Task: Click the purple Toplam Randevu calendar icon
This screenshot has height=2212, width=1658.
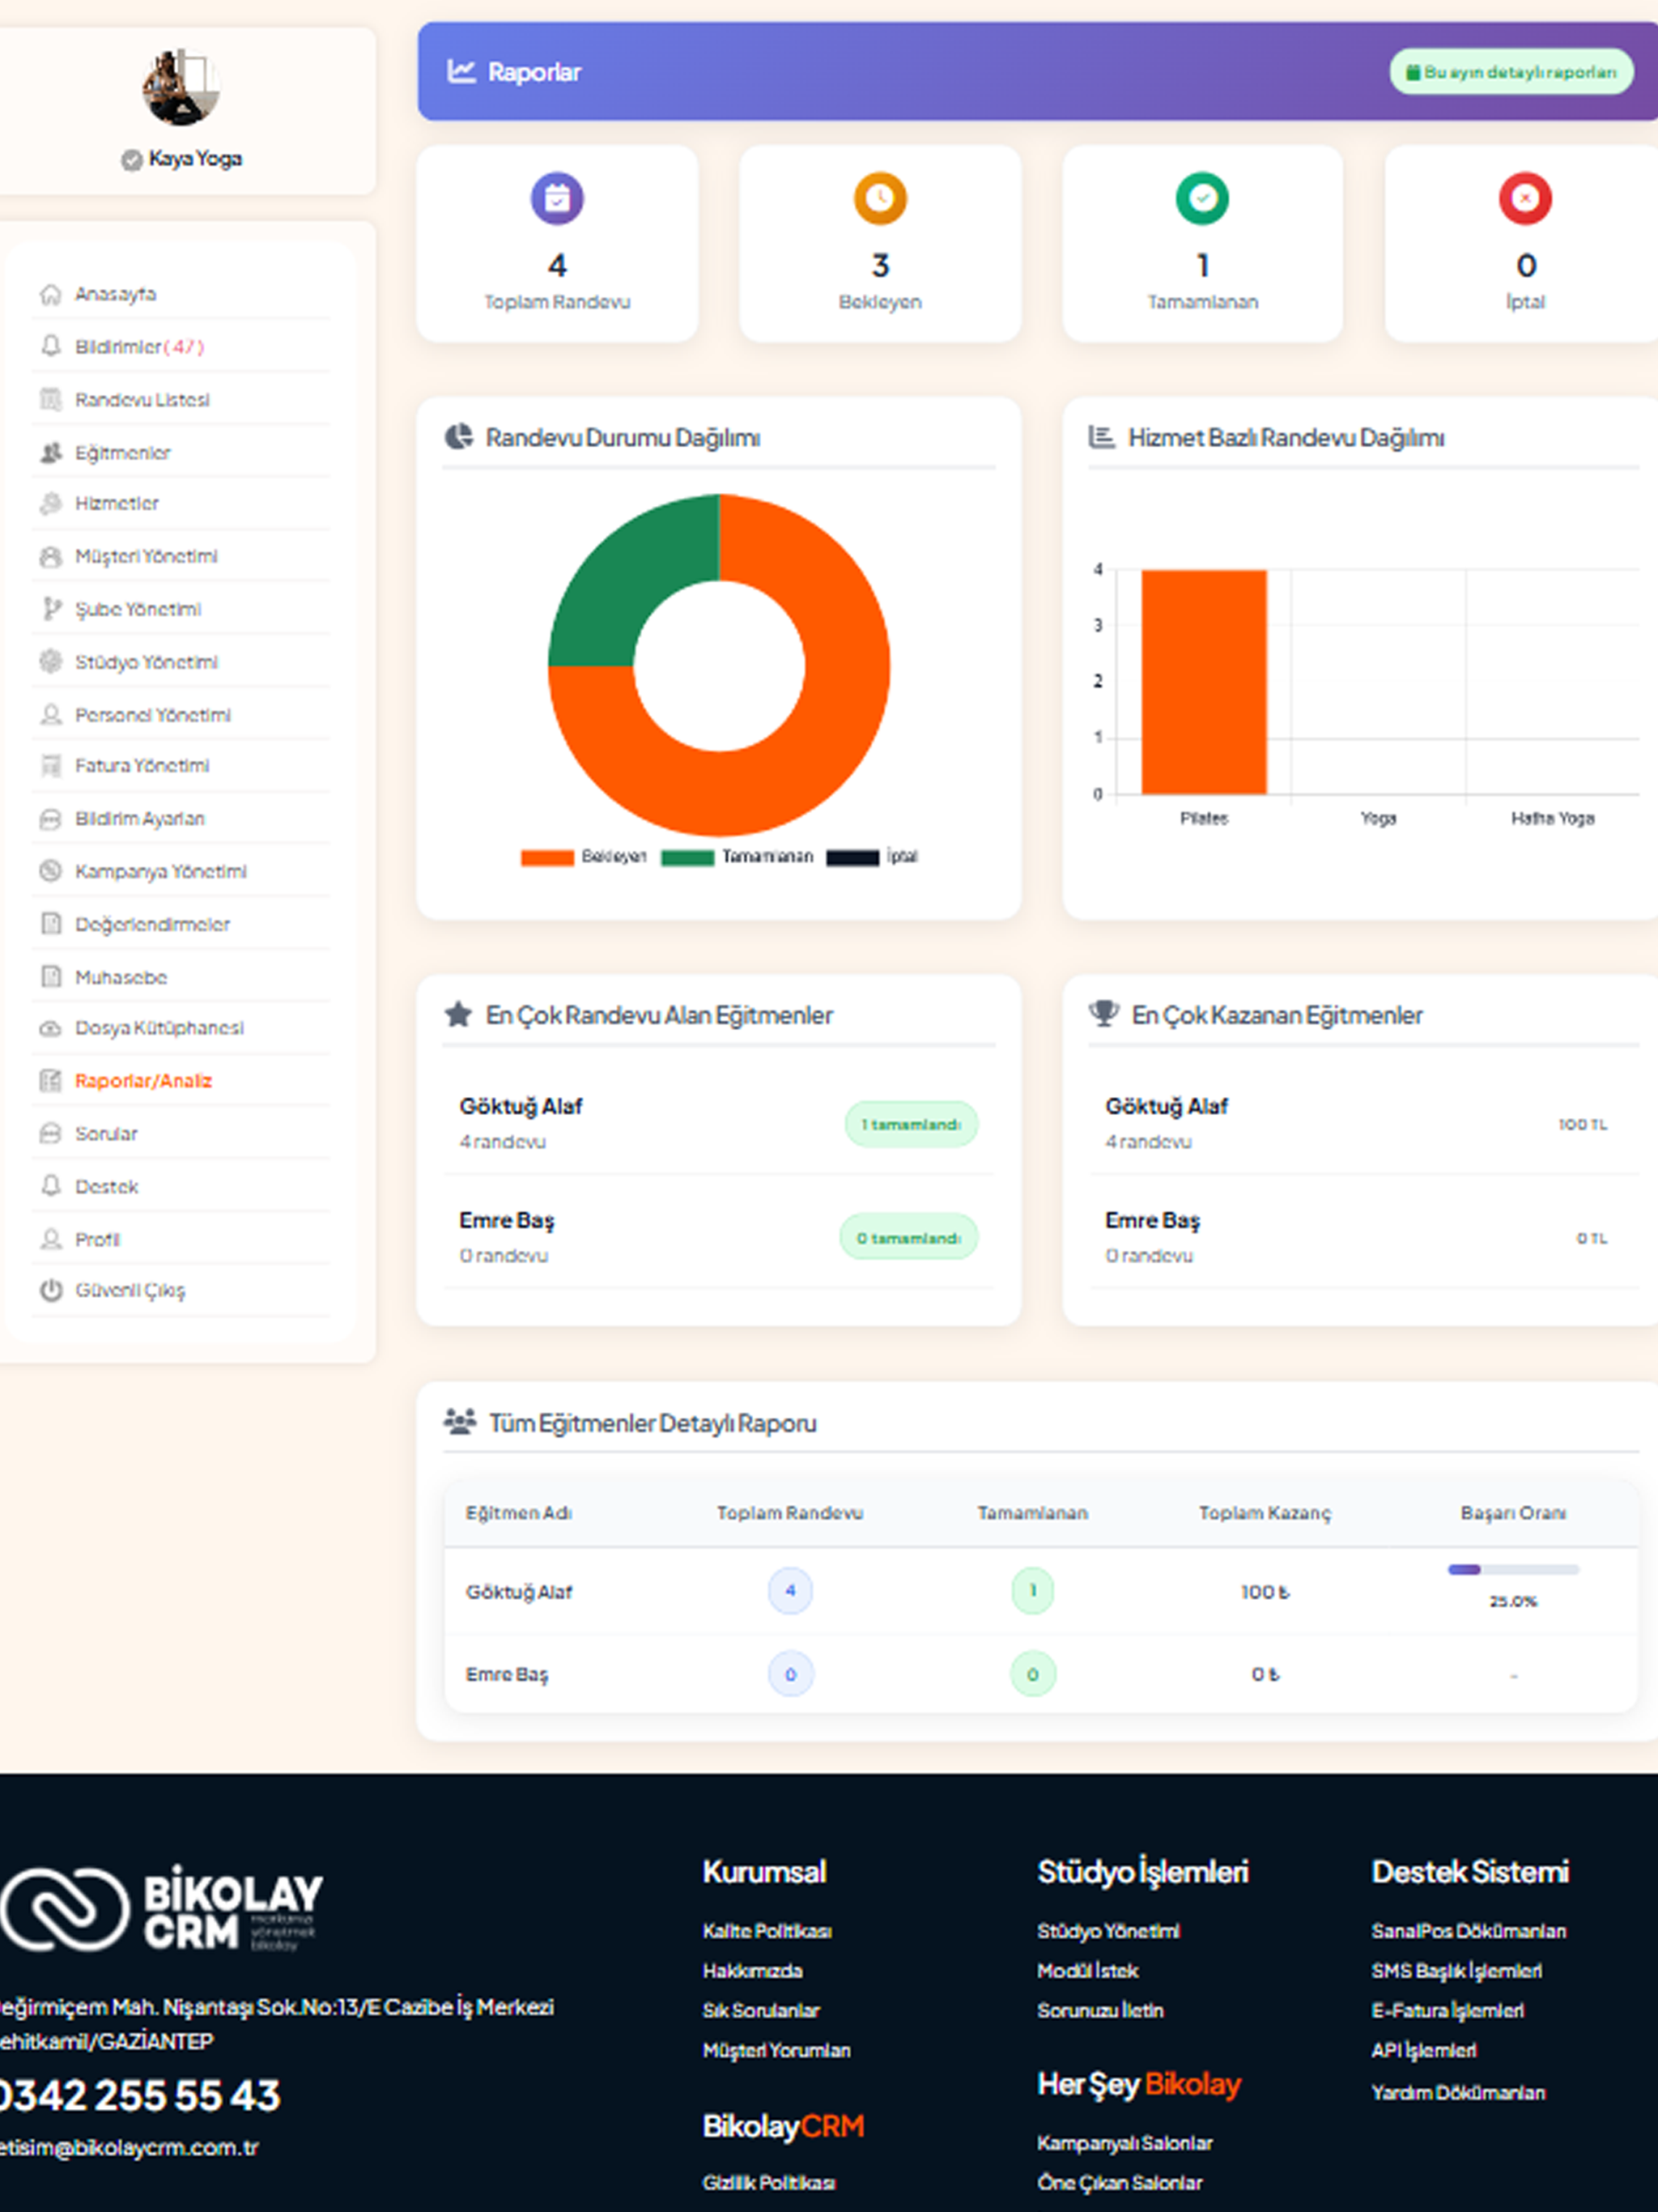Action: click(557, 198)
